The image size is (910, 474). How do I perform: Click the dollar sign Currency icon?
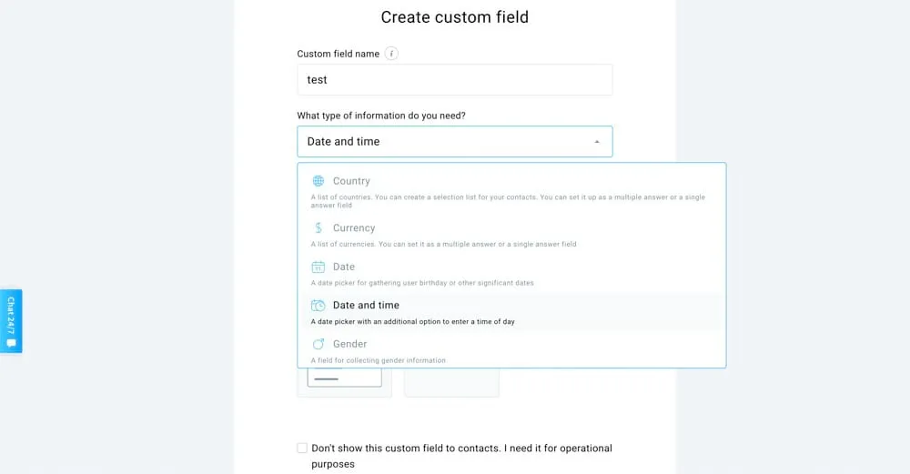coord(318,228)
